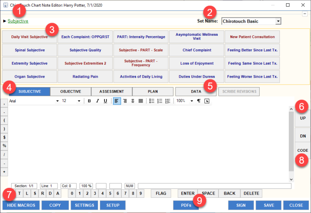Expand the Subjective section triangle

click(x=5, y=21)
